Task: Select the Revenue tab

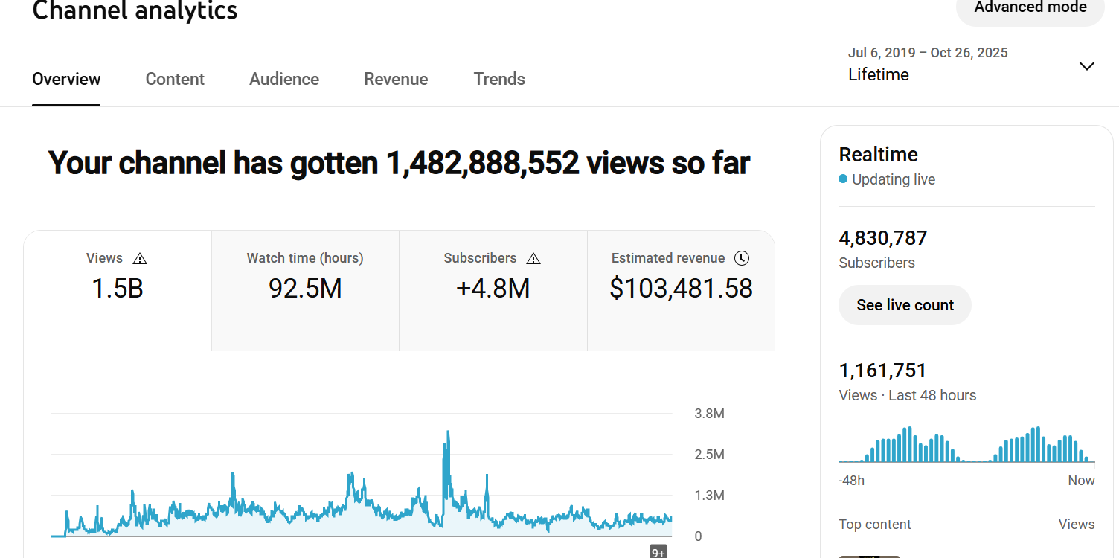Action: click(x=396, y=79)
